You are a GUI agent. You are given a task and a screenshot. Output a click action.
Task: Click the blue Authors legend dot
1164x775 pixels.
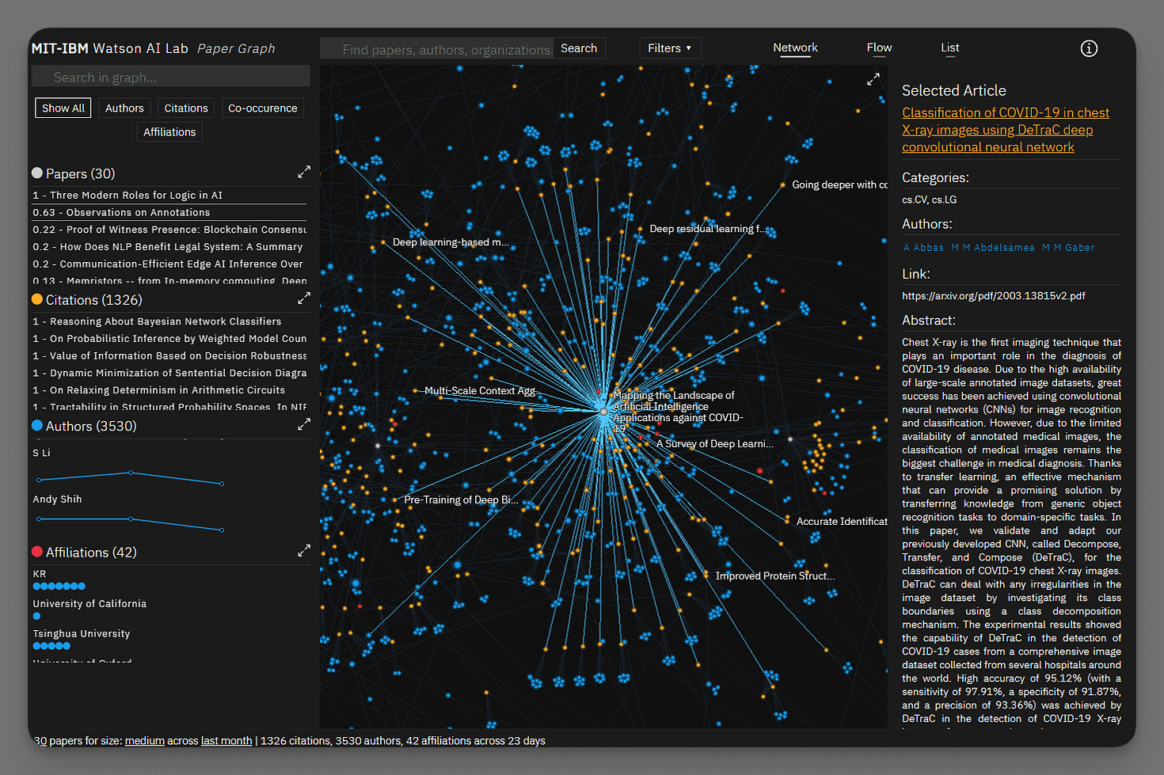pyautogui.click(x=37, y=426)
